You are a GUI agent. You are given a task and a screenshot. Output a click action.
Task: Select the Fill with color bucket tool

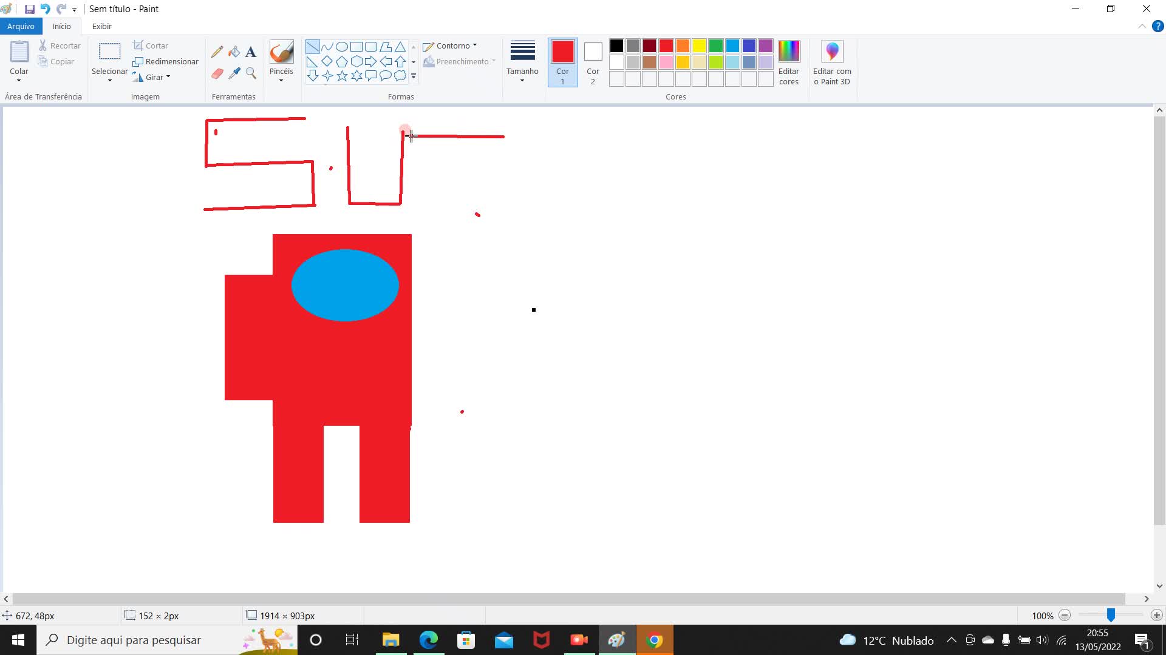234,52
